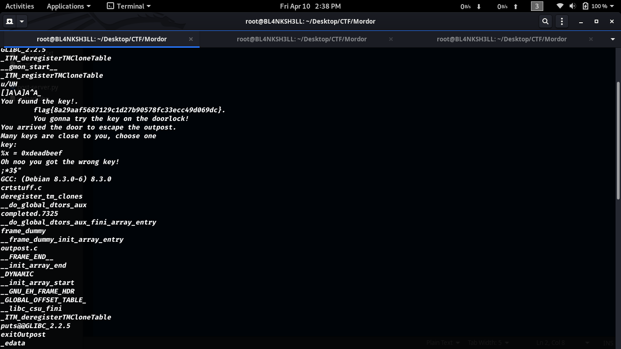Click the battery status icon
This screenshot has width=621, height=349.
coord(585,6)
